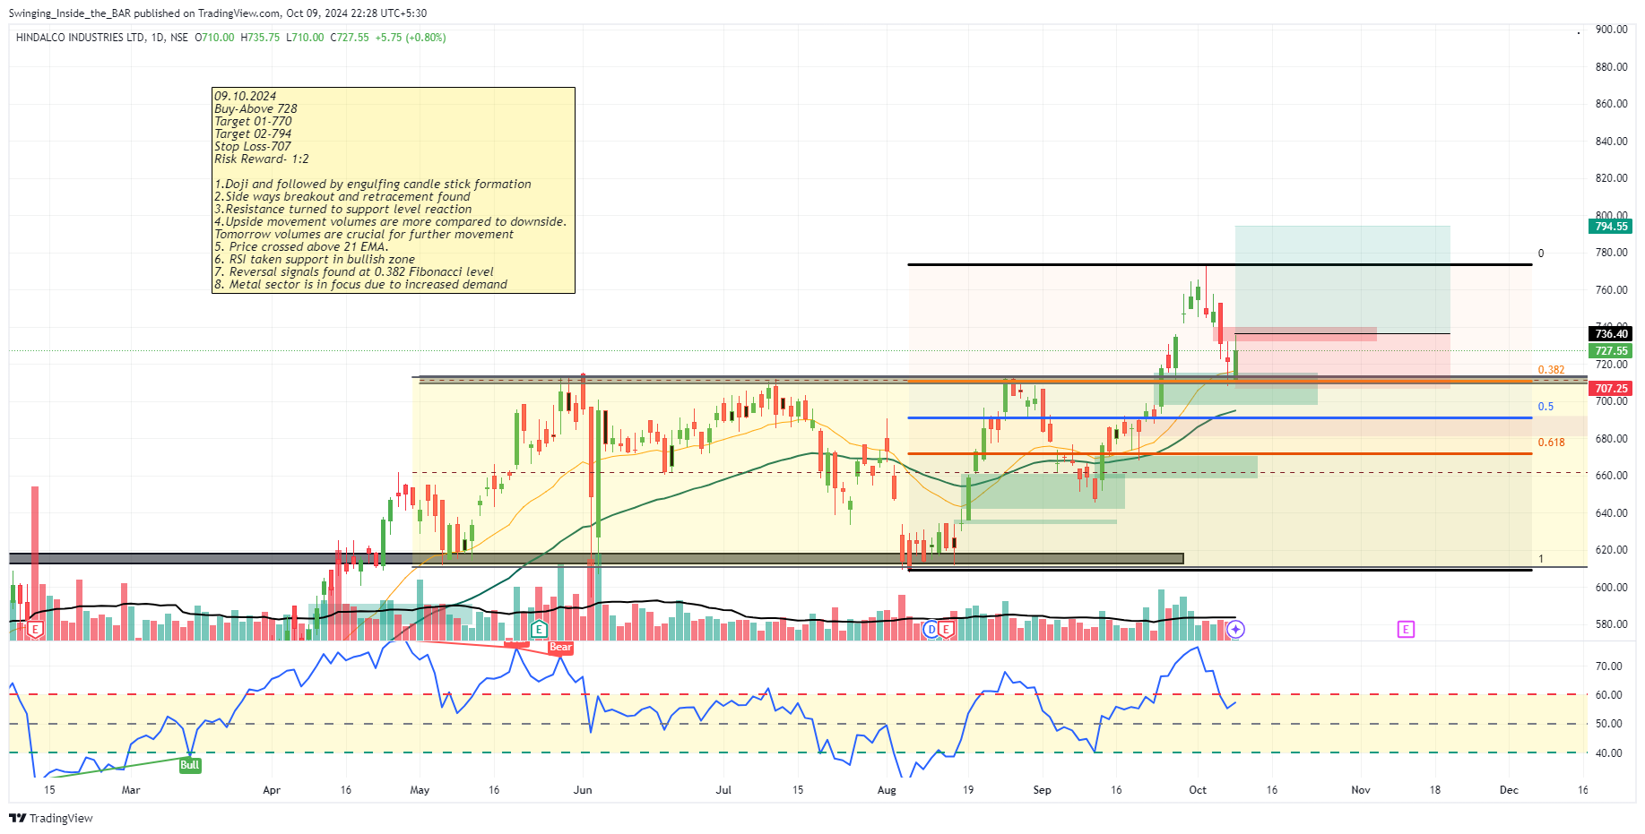
Task: Click the Sep label on the time axis
Action: [x=1042, y=790]
